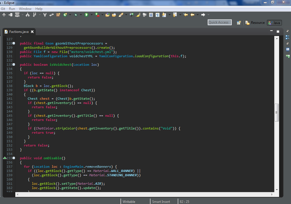
Task: Collapse code fold at line 128
Action: point(14,43)
